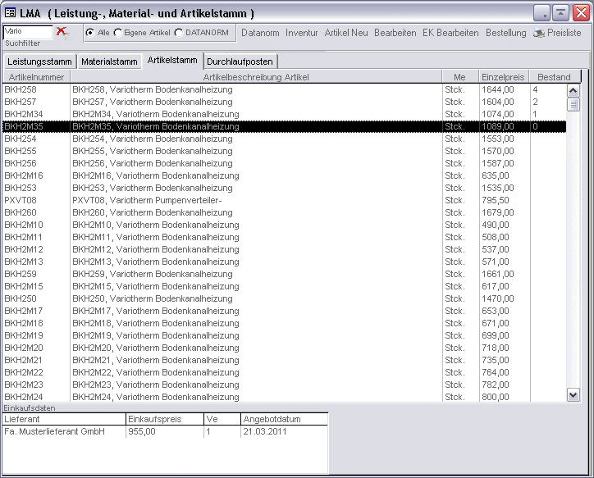Click the Angebotdatum column header

(284, 419)
